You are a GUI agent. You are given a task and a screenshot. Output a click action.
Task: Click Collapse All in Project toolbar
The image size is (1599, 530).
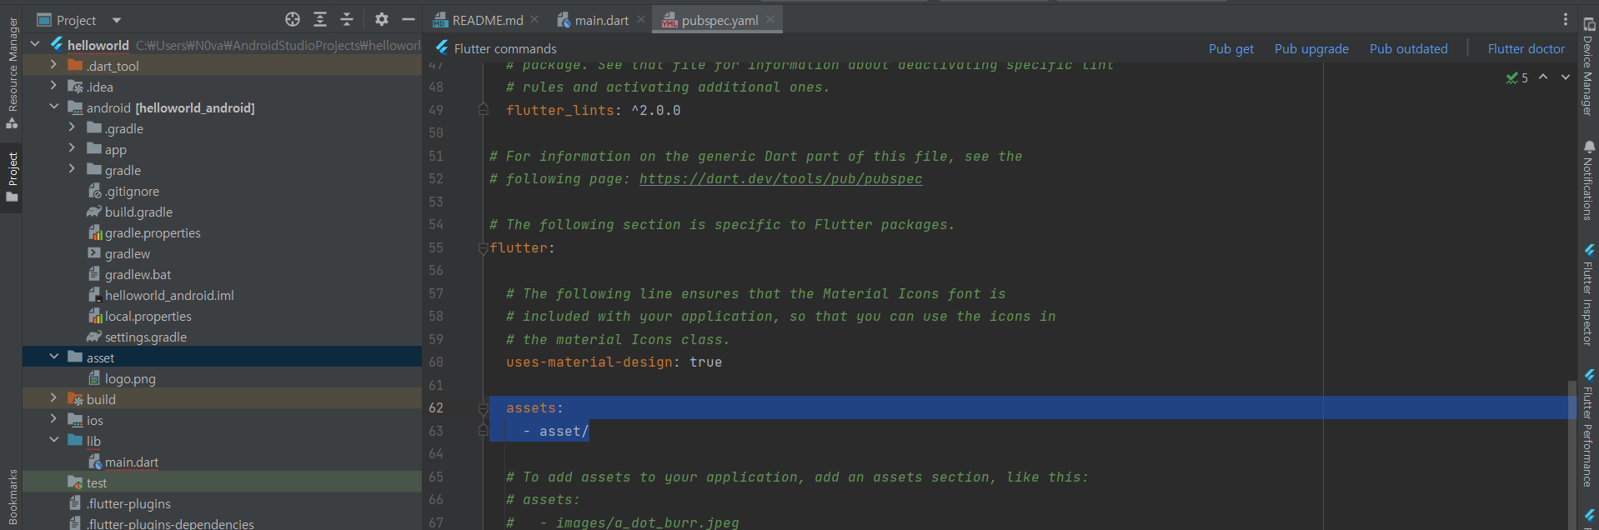347,19
